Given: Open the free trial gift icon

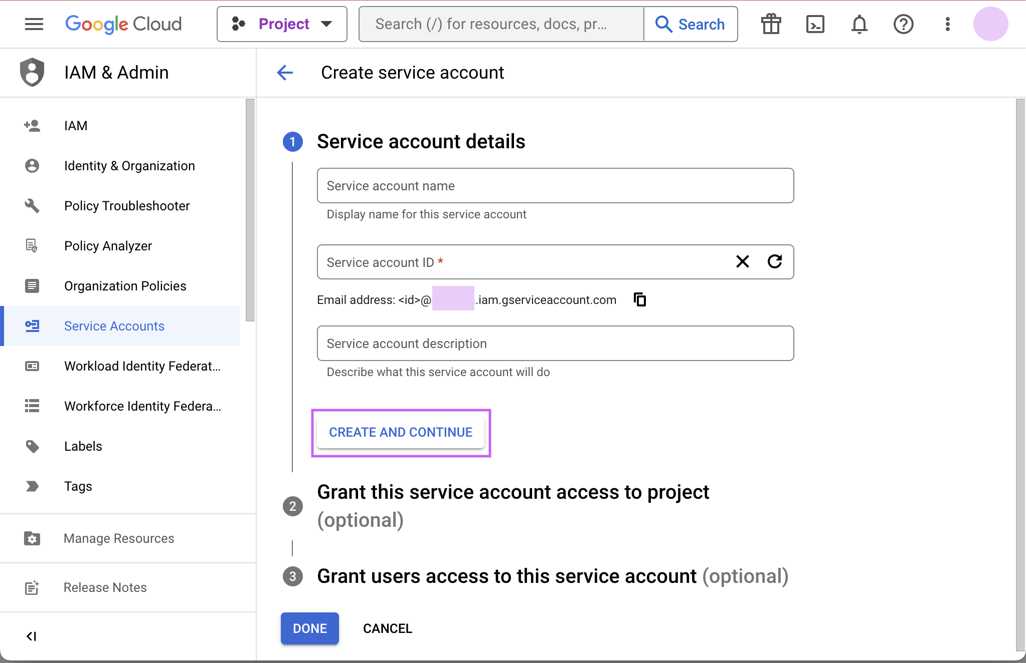Looking at the screenshot, I should pyautogui.click(x=771, y=24).
